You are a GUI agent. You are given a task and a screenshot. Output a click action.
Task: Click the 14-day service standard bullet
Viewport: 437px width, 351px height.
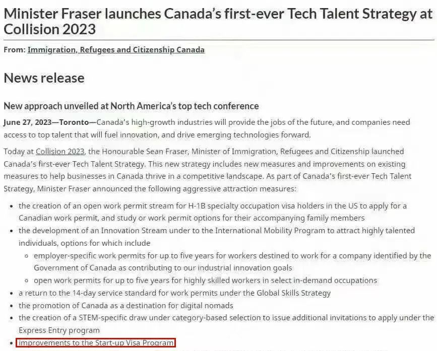(175, 293)
